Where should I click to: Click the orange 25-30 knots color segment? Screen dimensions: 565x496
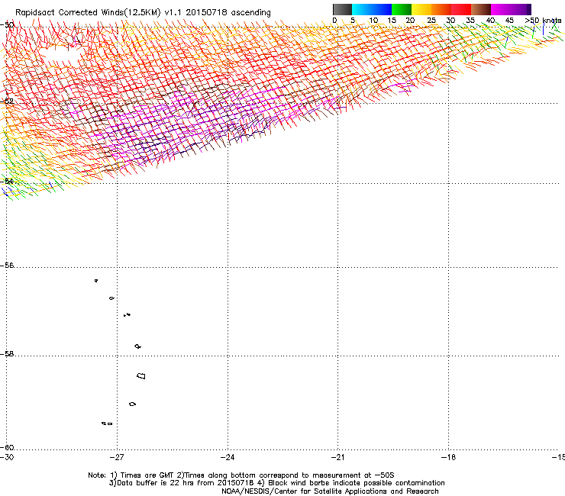441,9
